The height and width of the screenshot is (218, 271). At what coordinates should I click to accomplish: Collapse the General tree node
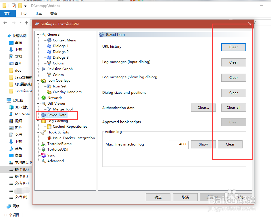pyautogui.click(x=38, y=35)
